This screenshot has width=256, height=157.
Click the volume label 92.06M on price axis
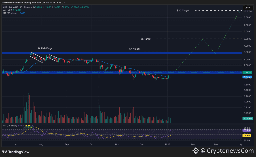pyautogui.click(x=247, y=119)
